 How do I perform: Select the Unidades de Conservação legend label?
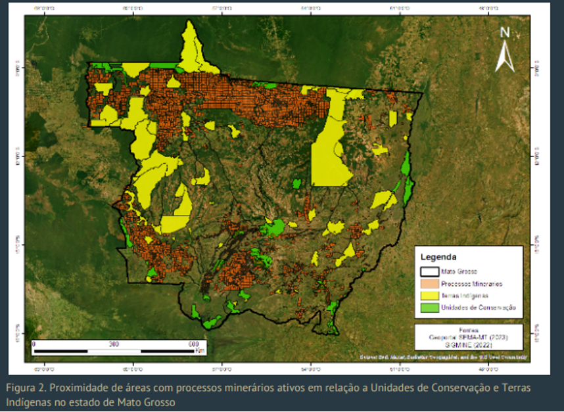coord(478,308)
